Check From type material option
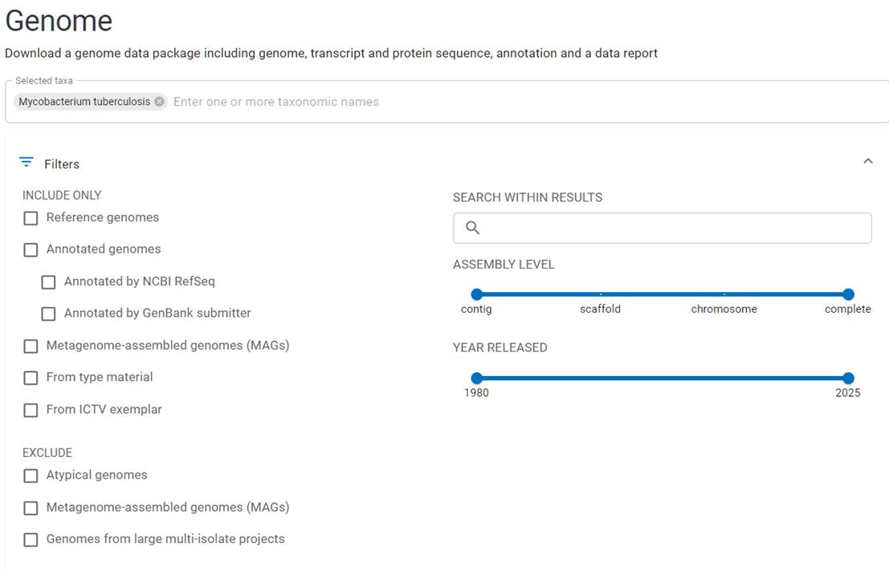 coord(31,378)
